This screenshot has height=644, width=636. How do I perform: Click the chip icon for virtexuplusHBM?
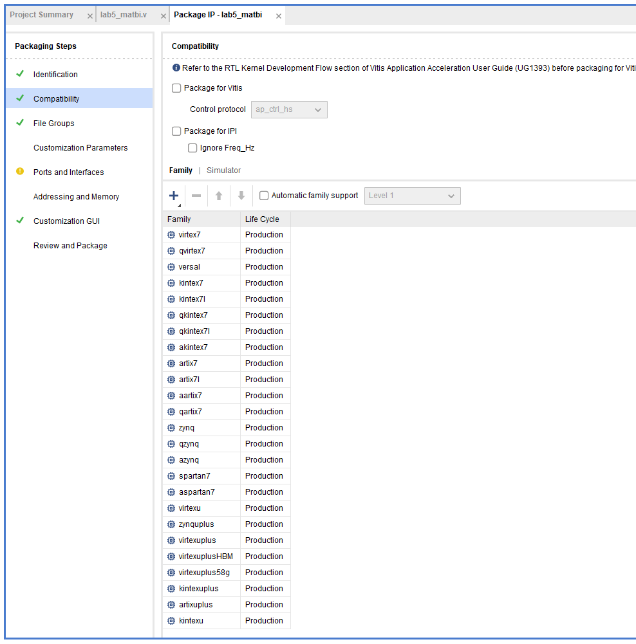tap(171, 557)
